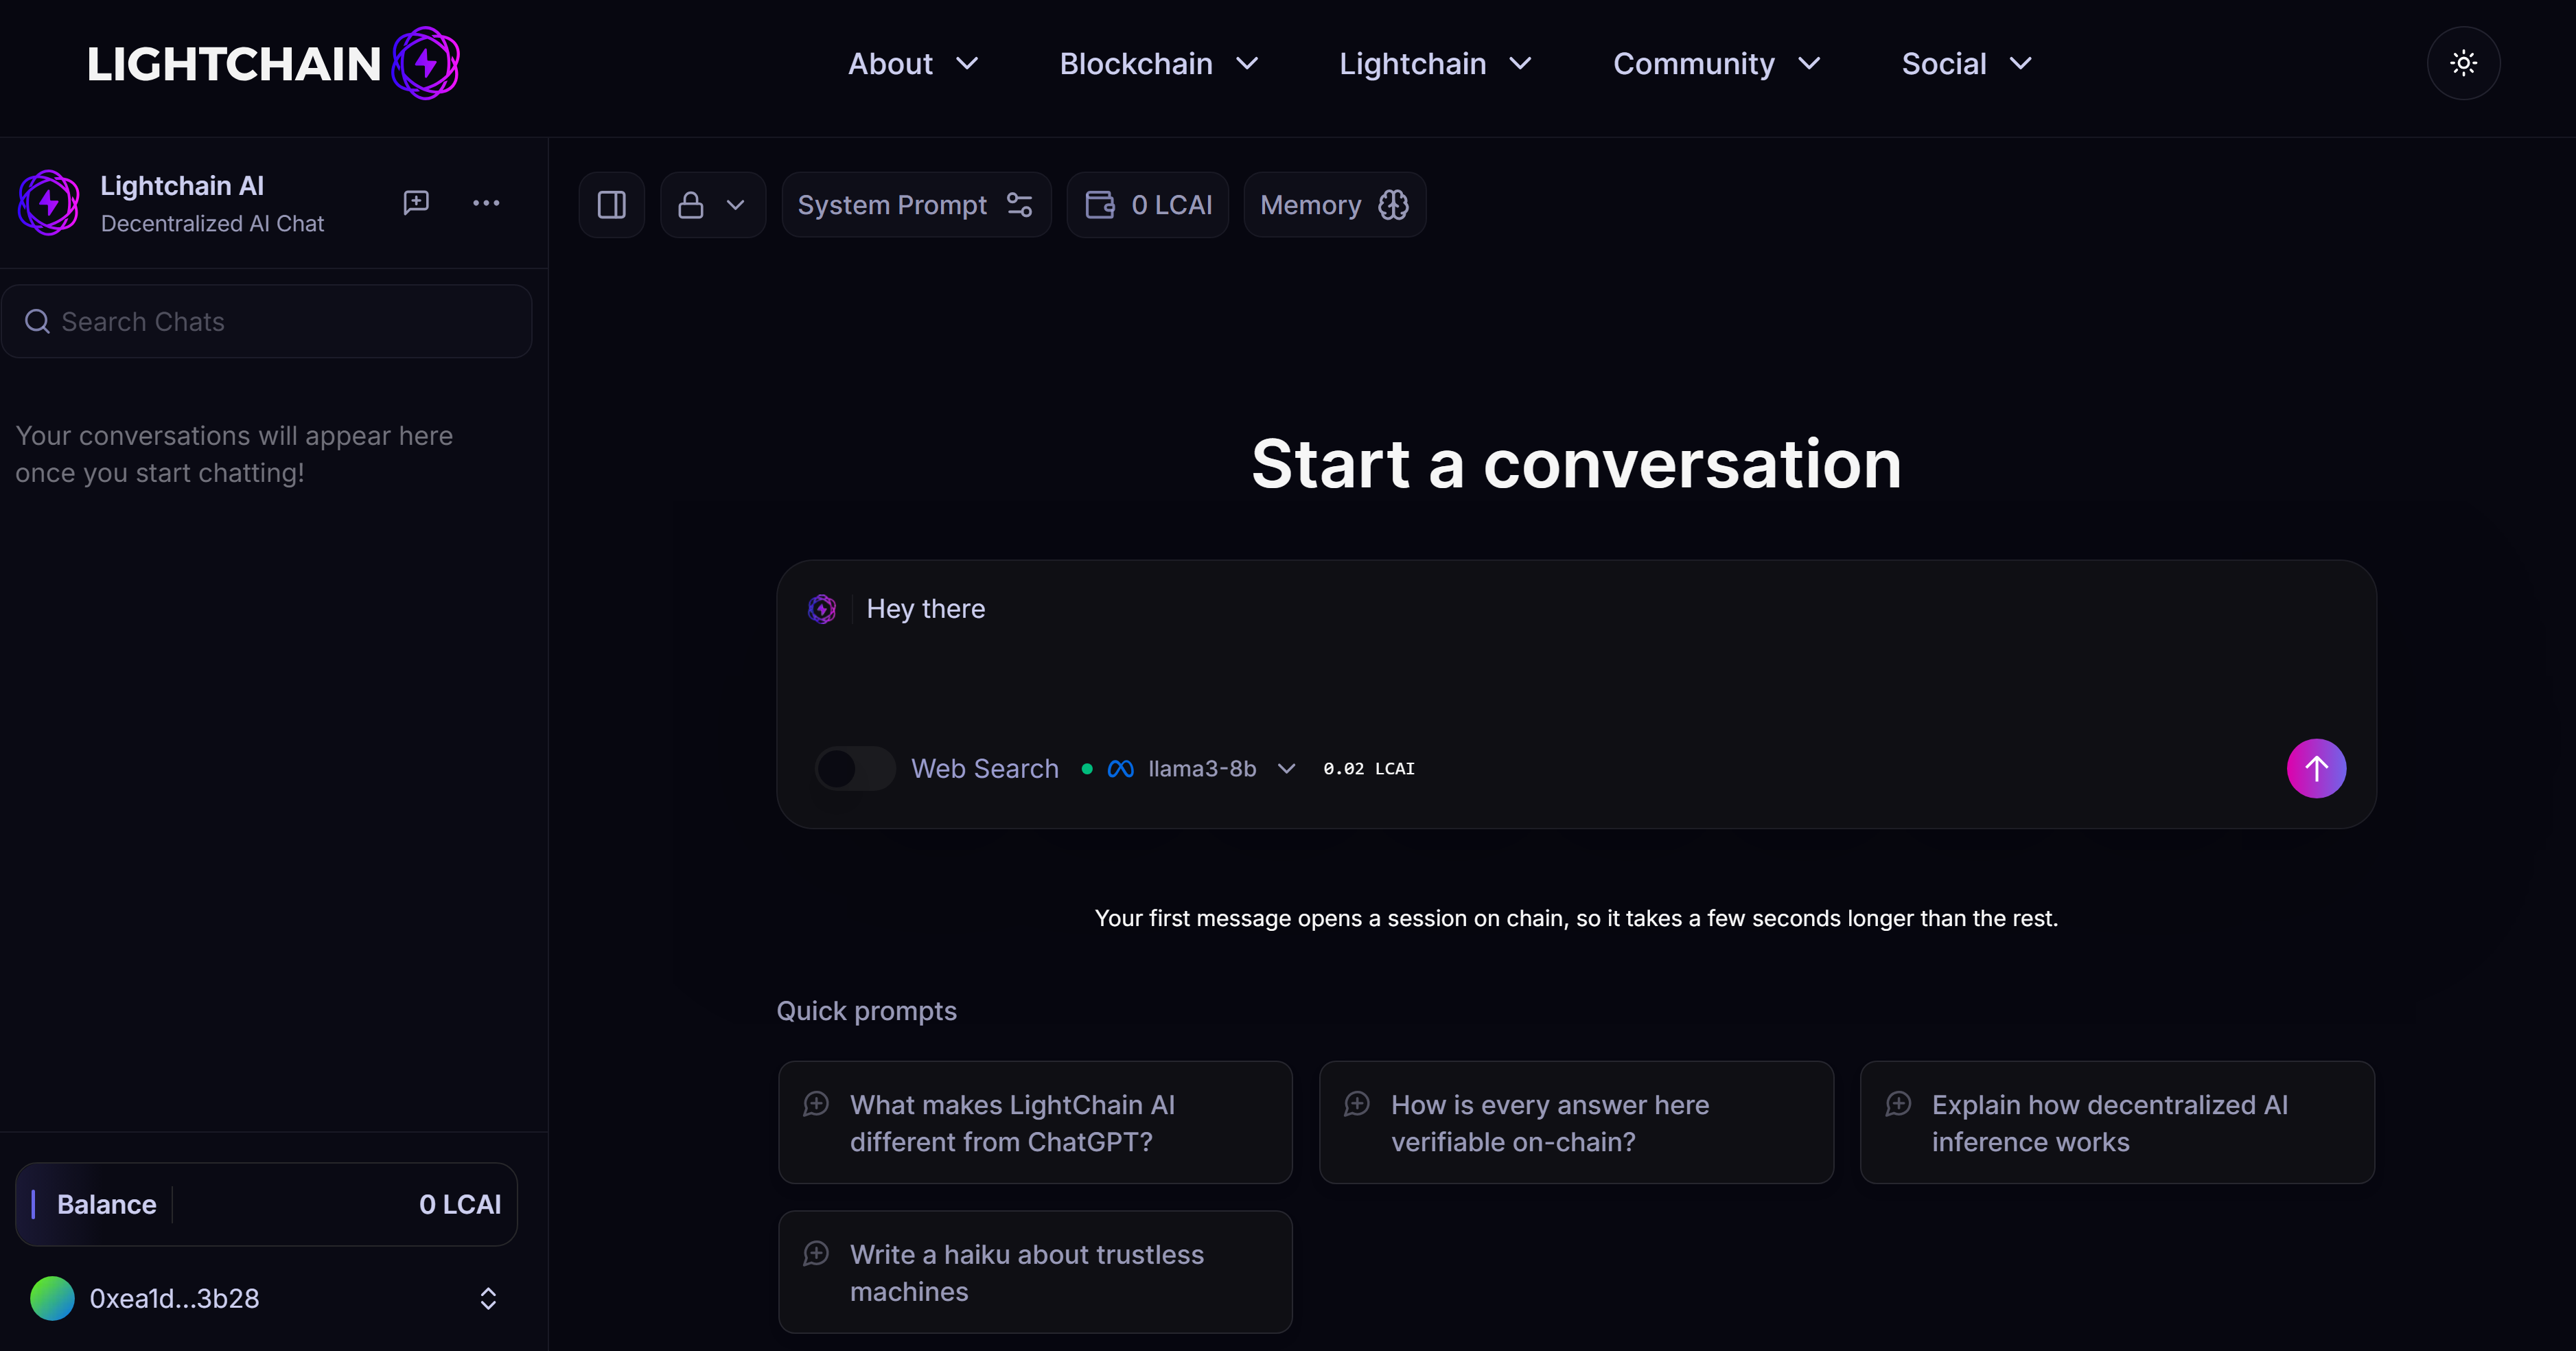This screenshot has height=1351, width=2576.
Task: Click the Search Chats input field
Action: [x=266, y=321]
